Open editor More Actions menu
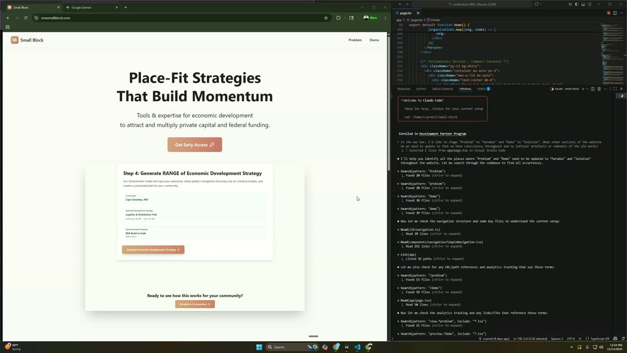Image resolution: width=627 pixels, height=353 pixels. coord(621,13)
